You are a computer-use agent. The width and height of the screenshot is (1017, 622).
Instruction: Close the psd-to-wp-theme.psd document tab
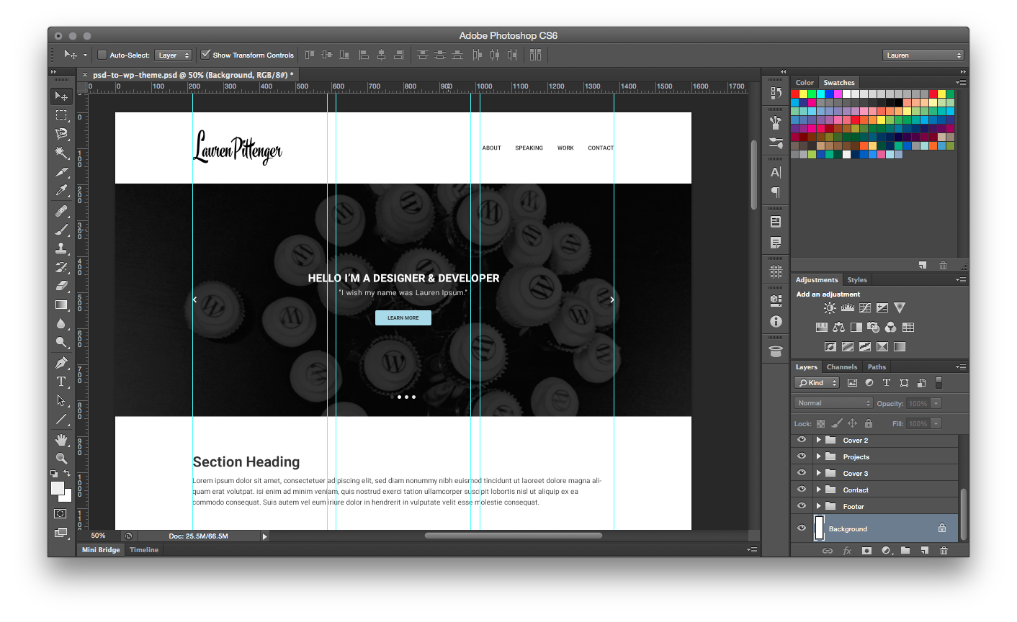[x=84, y=74]
